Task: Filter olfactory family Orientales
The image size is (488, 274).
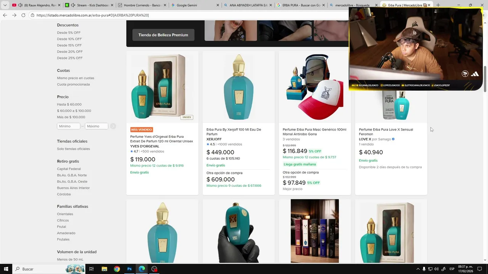Action: 65,214
